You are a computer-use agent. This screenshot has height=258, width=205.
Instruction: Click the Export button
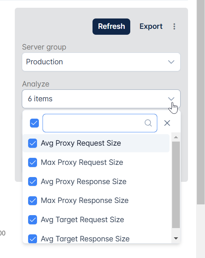click(x=151, y=27)
